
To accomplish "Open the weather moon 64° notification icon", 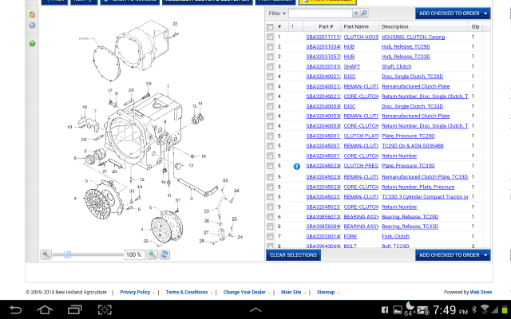I will pos(409,309).
